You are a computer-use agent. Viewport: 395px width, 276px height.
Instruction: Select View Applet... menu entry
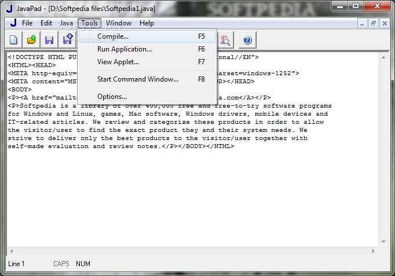tap(147, 62)
